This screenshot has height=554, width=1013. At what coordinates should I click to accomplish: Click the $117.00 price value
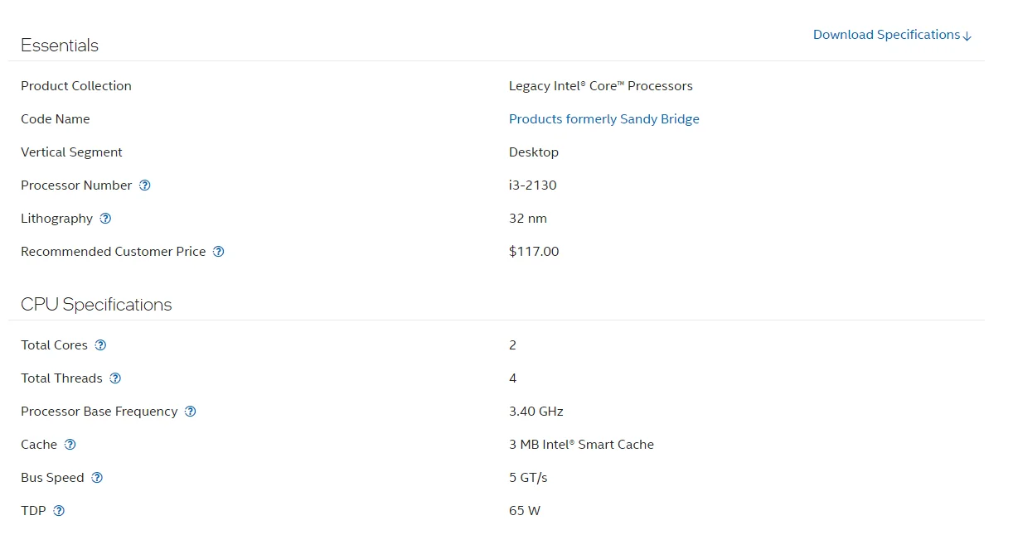pyautogui.click(x=534, y=252)
